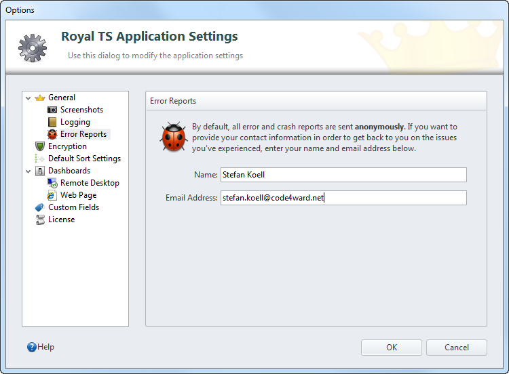The width and height of the screenshot is (509, 374).
Task: Open Remote Desktop dashboard settings
Action: point(90,183)
